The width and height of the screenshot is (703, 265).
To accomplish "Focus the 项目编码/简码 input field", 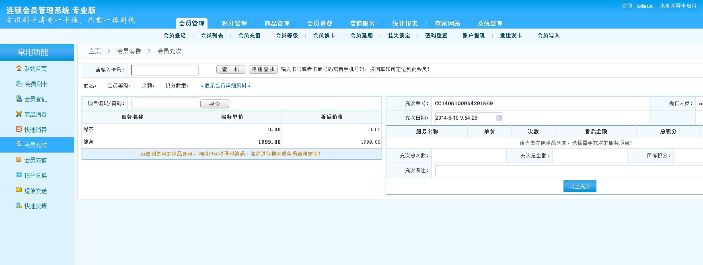I will click(x=165, y=103).
